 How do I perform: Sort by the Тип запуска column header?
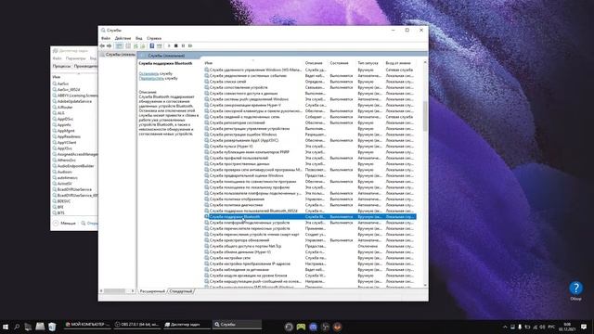[368, 63]
